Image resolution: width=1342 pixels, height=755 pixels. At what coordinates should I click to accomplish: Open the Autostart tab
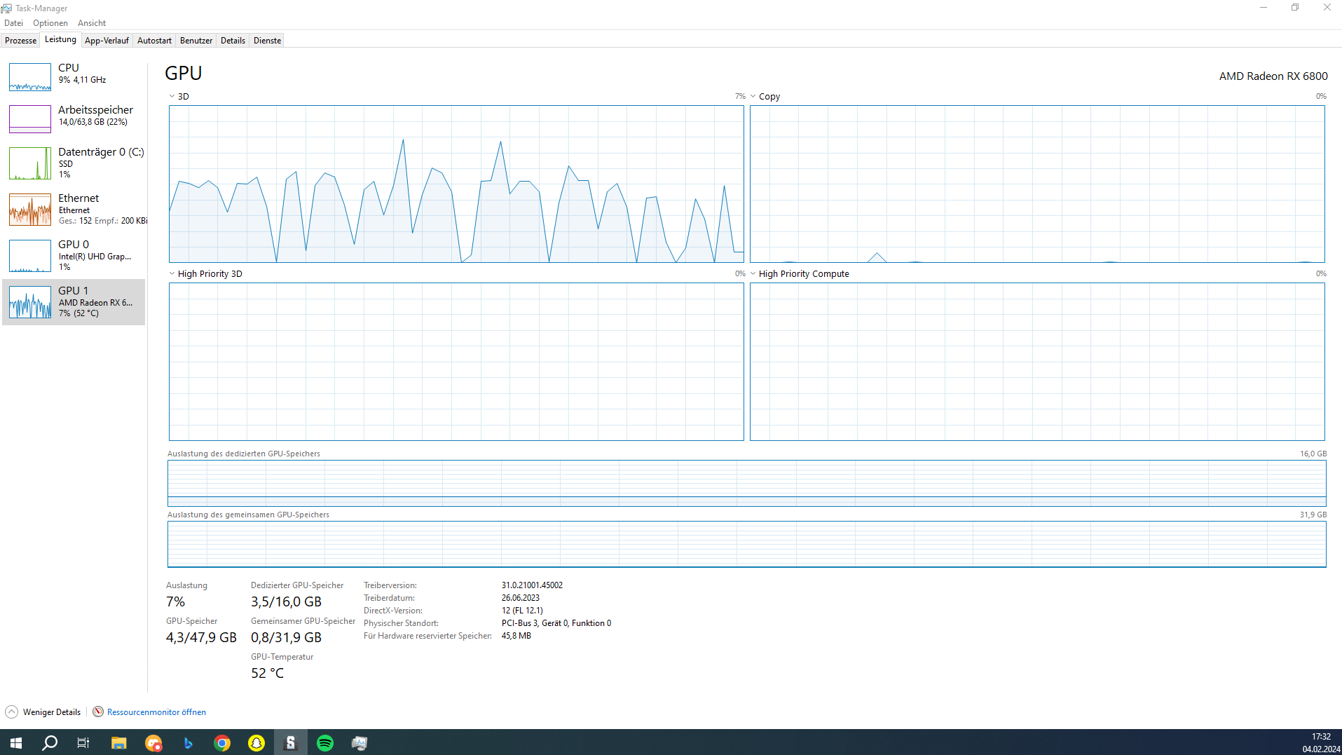[x=154, y=41]
